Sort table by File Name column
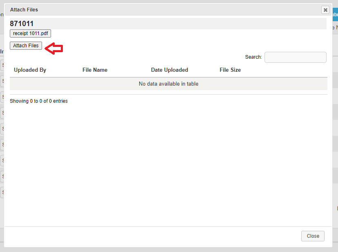 point(95,70)
